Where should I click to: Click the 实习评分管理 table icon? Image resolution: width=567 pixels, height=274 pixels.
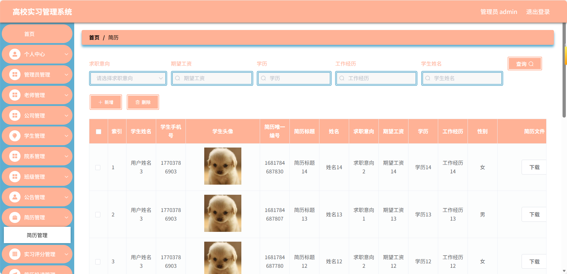point(15,254)
